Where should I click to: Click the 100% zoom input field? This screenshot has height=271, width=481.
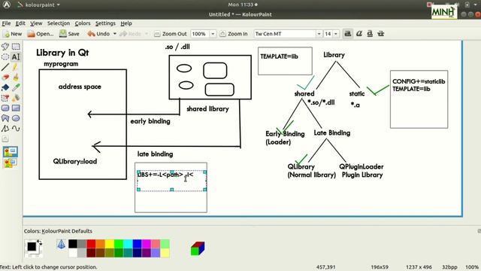point(200,34)
